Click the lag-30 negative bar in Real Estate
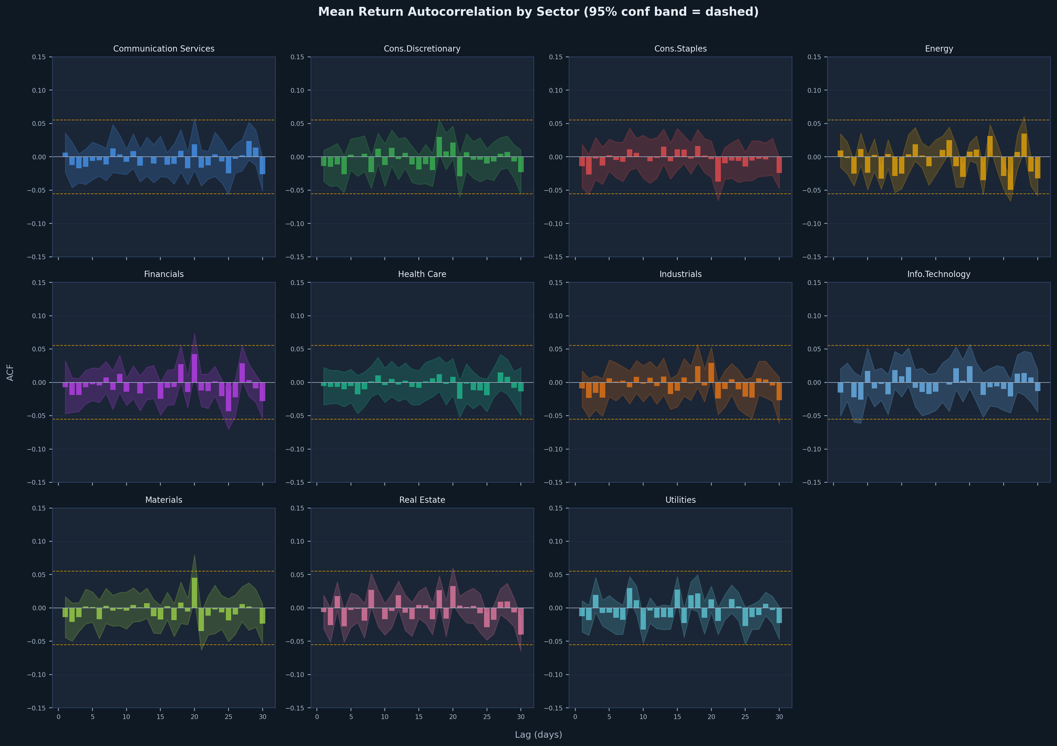Image resolution: width=1057 pixels, height=746 pixels. (x=521, y=621)
